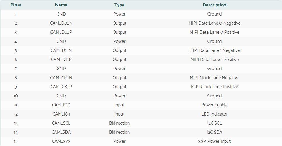Click MIPI Clock Lane Negative text
This screenshot has width=282, height=146.
point(215,78)
